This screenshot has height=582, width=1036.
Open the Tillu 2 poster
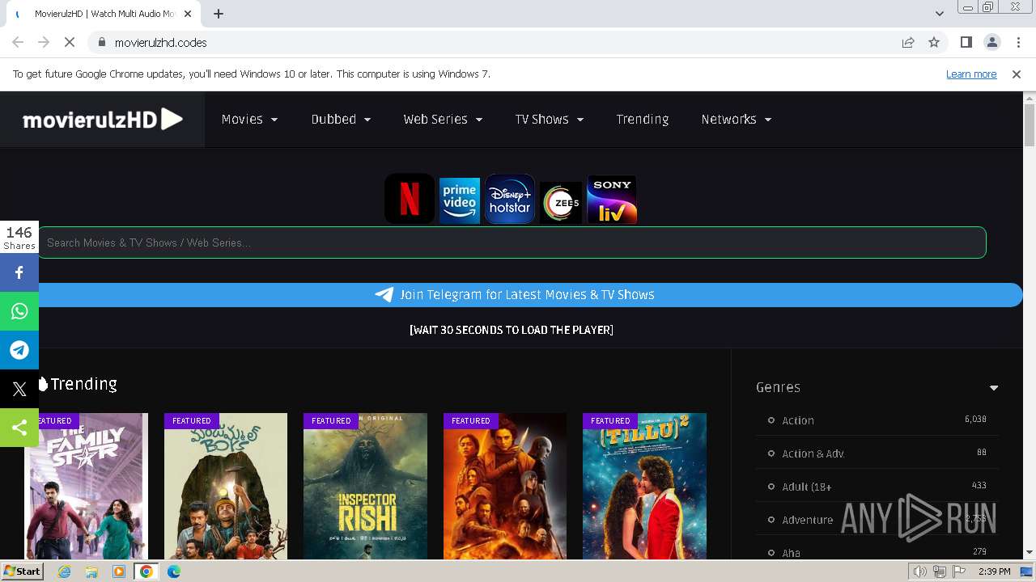pyautogui.click(x=644, y=486)
